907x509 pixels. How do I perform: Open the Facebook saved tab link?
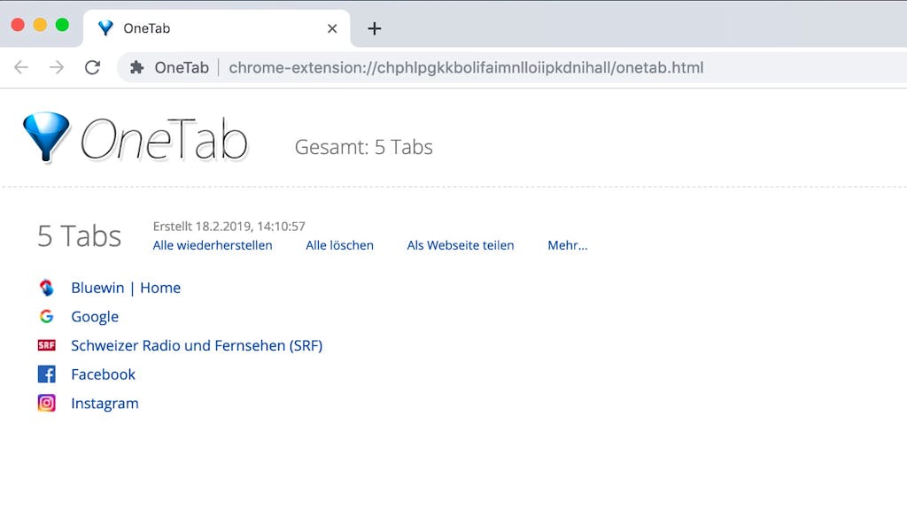(103, 374)
